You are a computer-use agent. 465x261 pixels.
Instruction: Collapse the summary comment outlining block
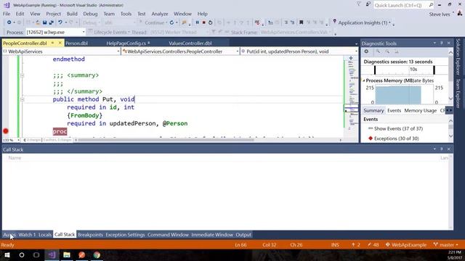click(x=23, y=75)
